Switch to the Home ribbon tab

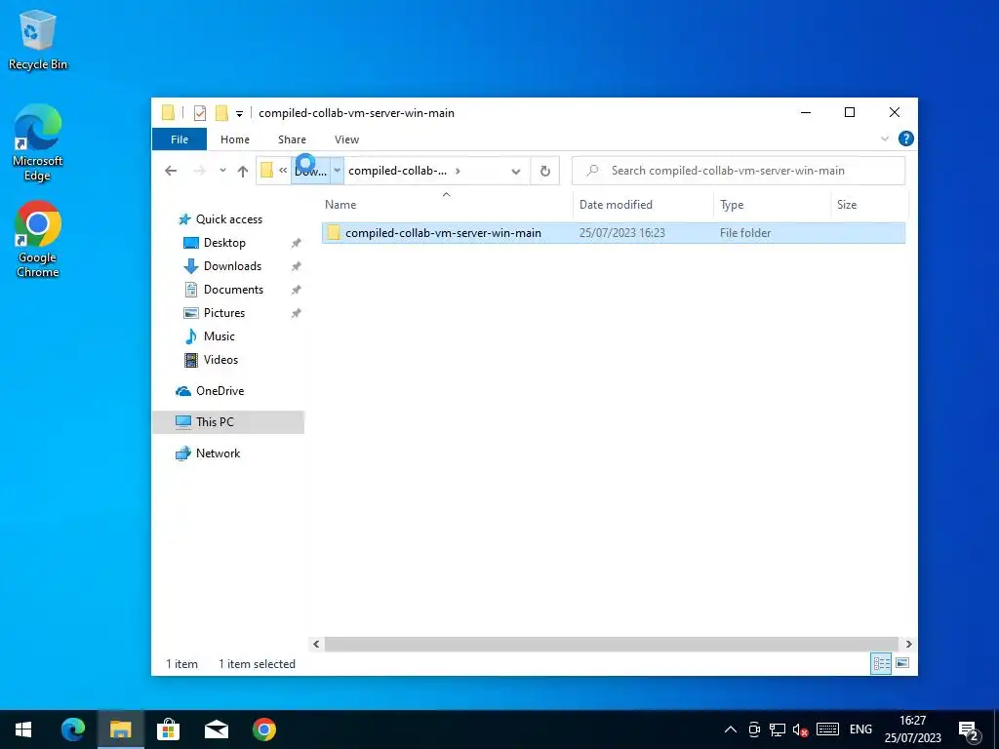pyautogui.click(x=235, y=139)
